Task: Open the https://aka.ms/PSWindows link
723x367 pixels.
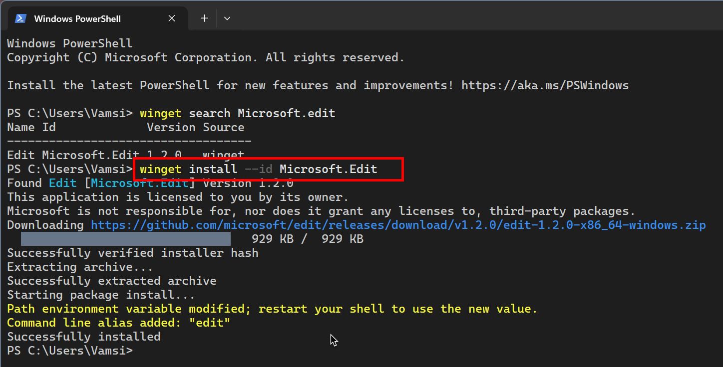Action: point(545,85)
